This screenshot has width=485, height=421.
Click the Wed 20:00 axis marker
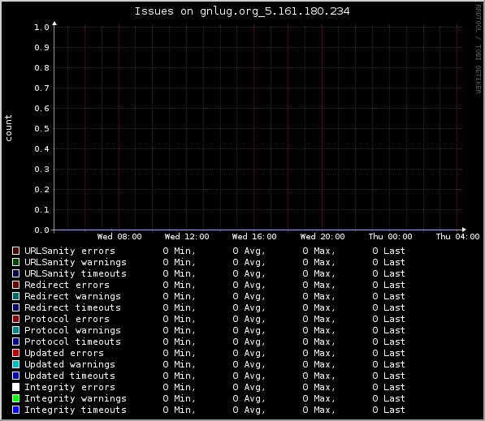[x=323, y=237]
